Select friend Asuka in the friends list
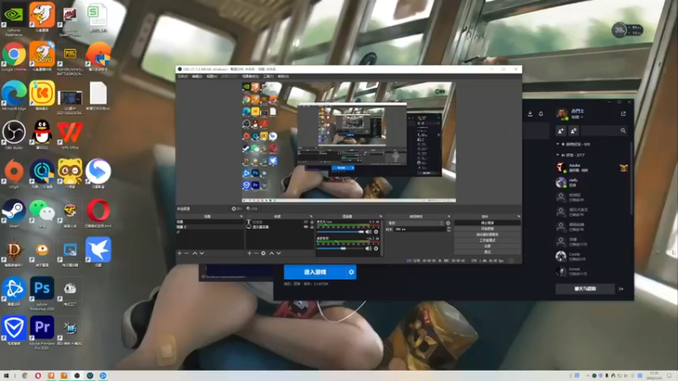 592,168
